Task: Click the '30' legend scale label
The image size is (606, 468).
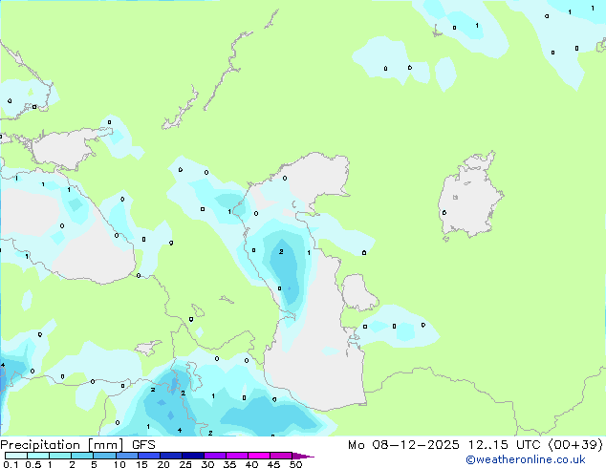Action: pos(207,464)
